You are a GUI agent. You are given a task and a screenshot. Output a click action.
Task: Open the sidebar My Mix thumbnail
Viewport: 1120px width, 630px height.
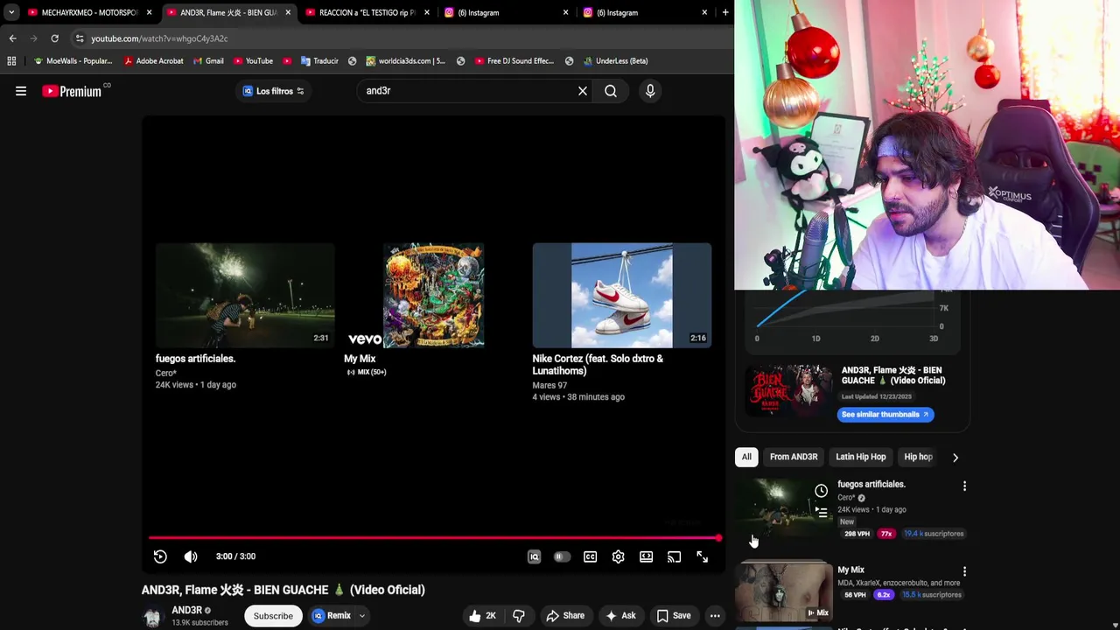(x=784, y=592)
